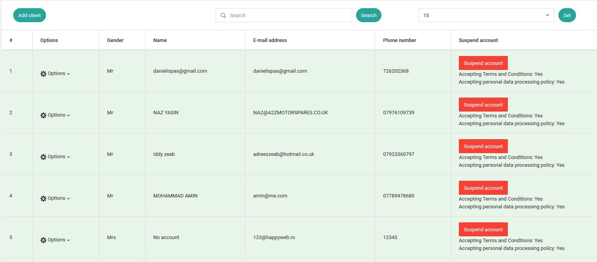
Task: Click phone number 12345
Action: tap(390, 237)
